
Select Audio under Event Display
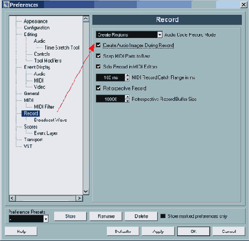pos(40,74)
